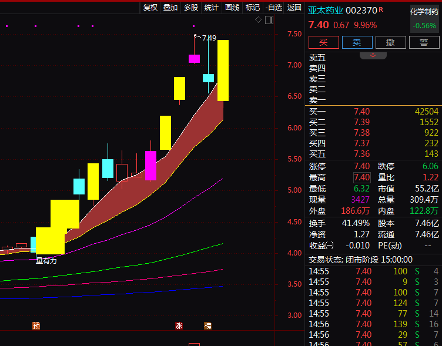The height and width of the screenshot is (346, 442).
Task: Click the 市值 value 55.2亿
Action: pyautogui.click(x=427, y=189)
